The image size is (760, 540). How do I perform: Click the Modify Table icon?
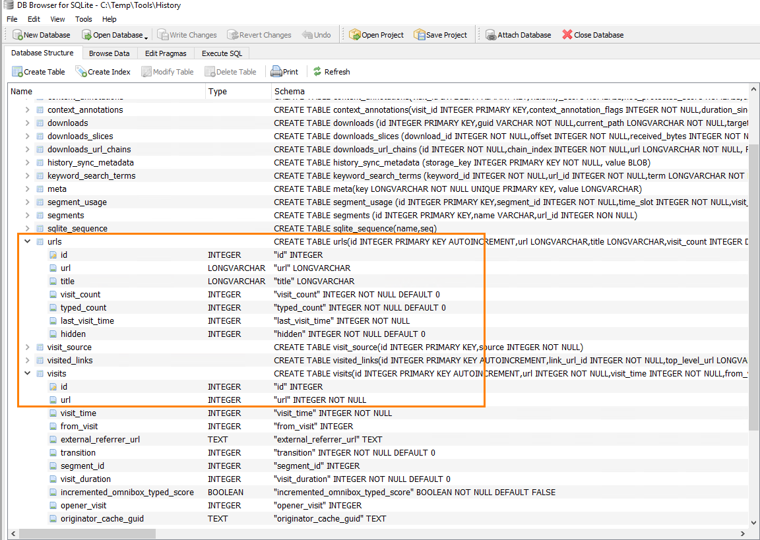point(146,72)
